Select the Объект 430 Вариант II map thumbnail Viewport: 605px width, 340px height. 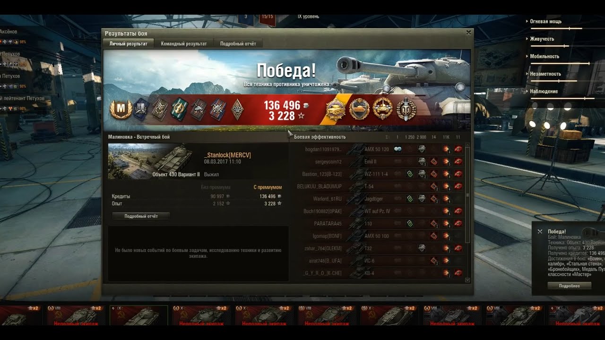150,161
